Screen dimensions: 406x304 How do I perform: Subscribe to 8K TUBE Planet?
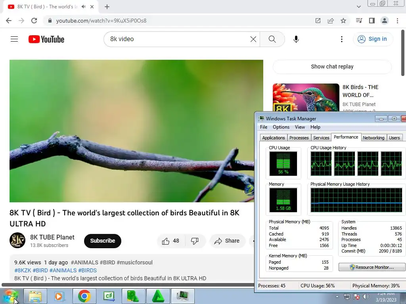(103, 241)
